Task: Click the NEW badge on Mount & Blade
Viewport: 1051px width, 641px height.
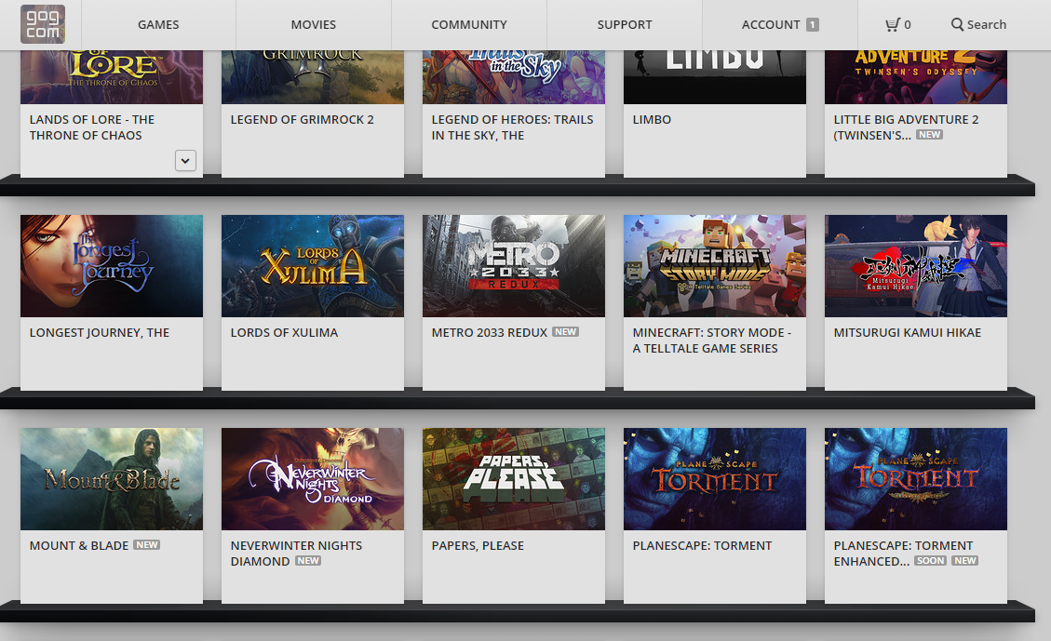Action: coord(146,545)
